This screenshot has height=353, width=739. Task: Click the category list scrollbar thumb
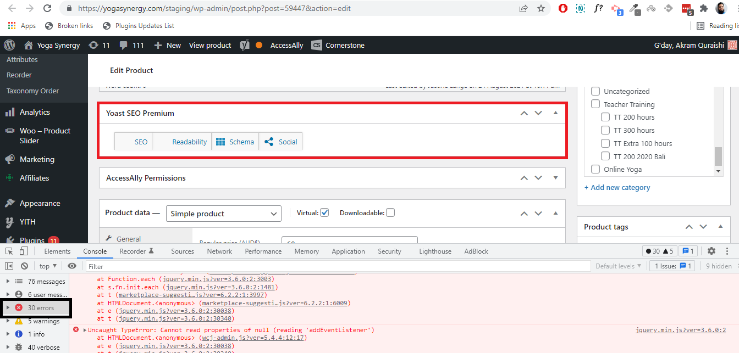click(x=718, y=156)
